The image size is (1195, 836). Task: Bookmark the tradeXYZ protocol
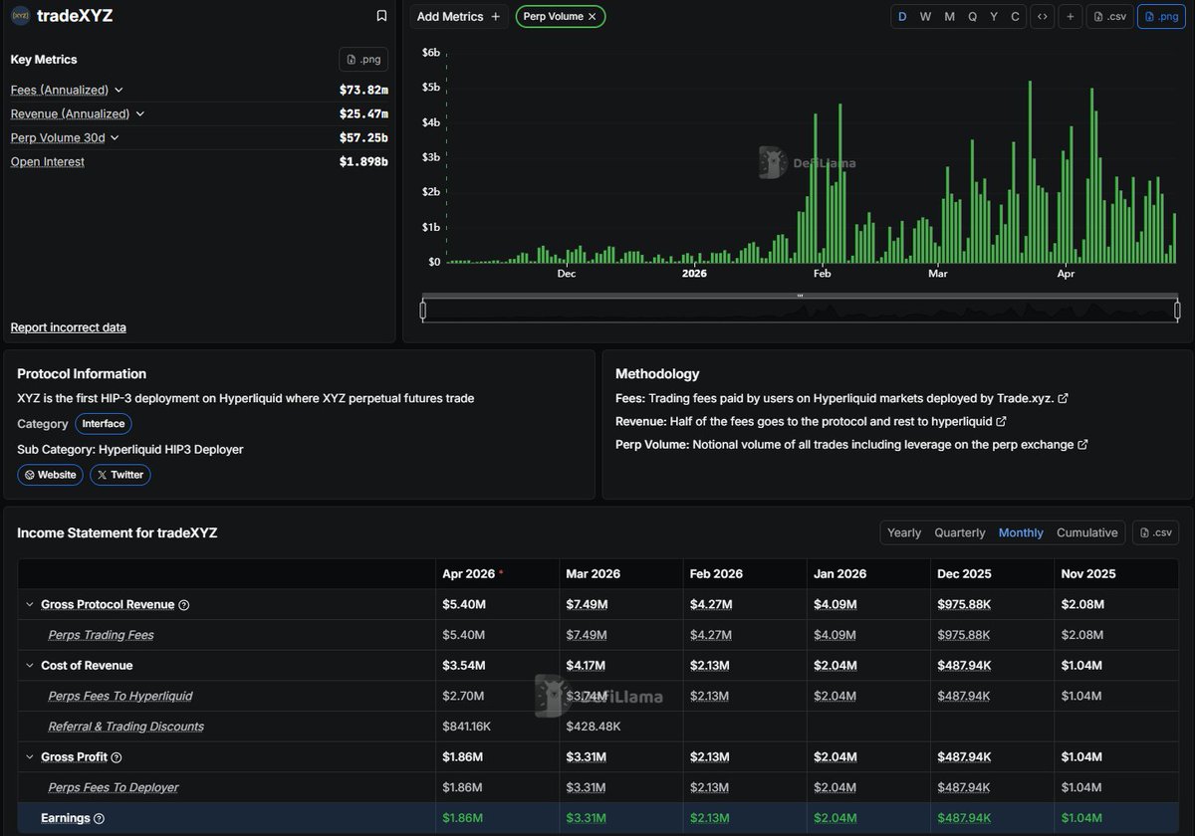click(381, 16)
